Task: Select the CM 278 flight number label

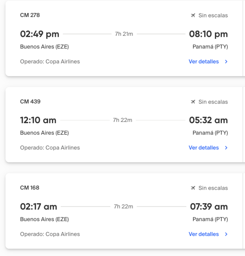Action: pos(30,15)
